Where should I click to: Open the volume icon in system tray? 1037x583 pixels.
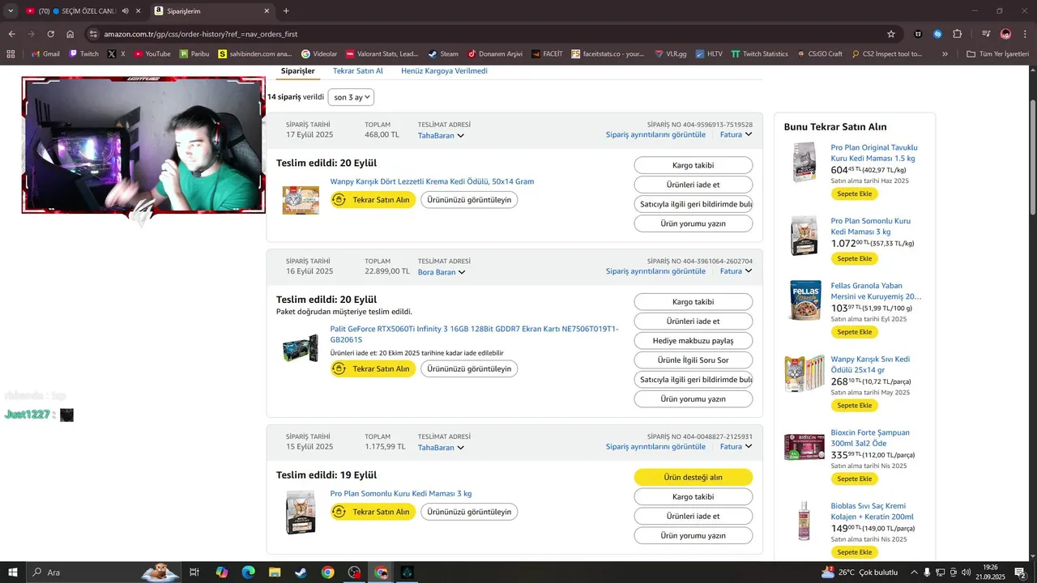point(966,572)
